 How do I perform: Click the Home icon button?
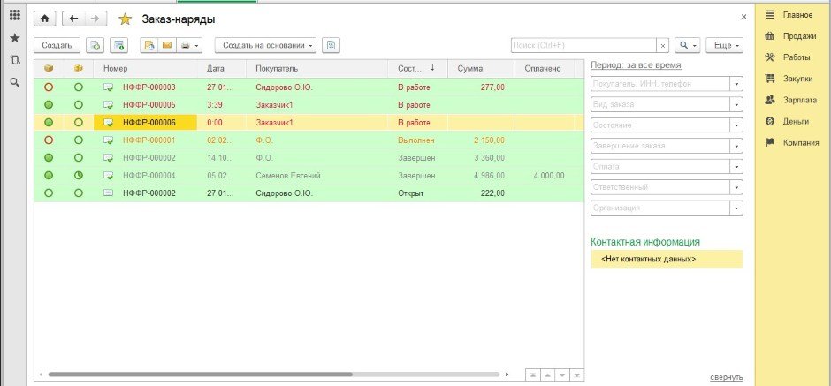pos(45,19)
